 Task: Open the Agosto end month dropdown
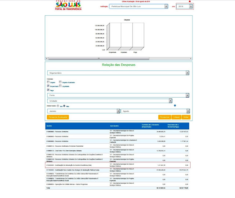tap(155, 111)
